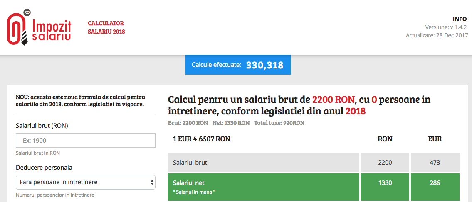Viewport: 472px width, 202px height.
Task: Click the Actualizare 28 Dec 2017 text
Action: pos(437,35)
